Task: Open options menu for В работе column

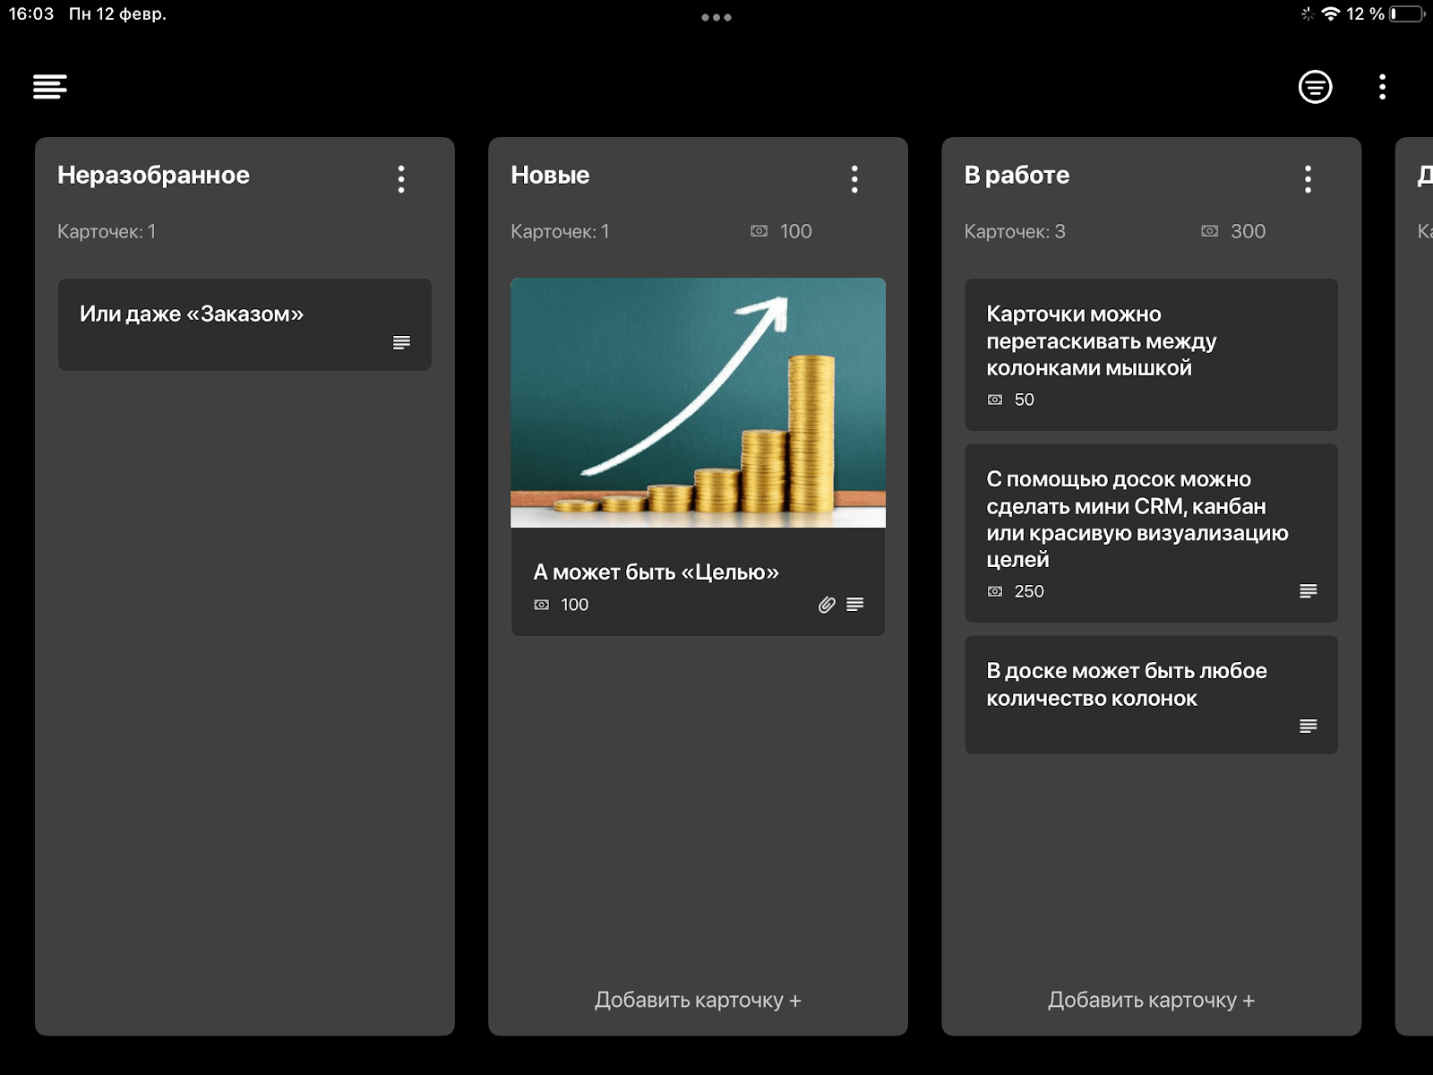Action: [x=1308, y=179]
